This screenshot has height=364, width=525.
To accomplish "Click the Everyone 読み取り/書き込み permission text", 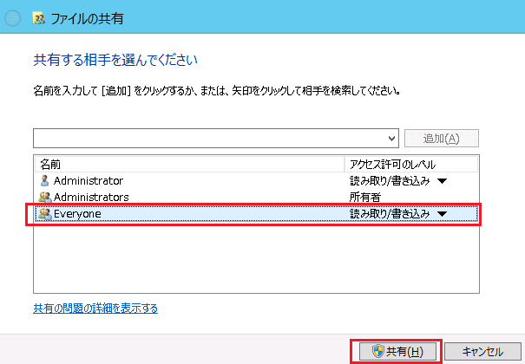I will tap(390, 213).
